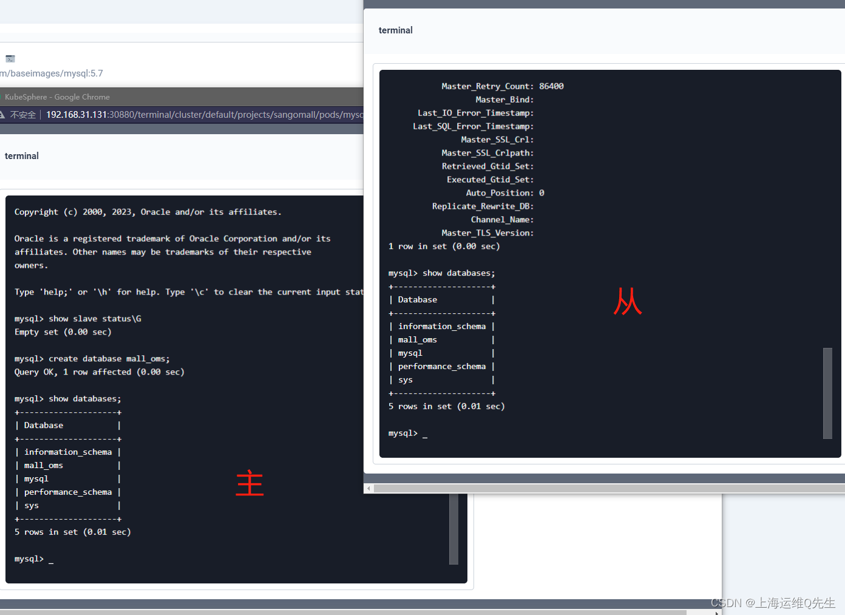Click the 'KubeSphere - Google Chrome' window title
Viewport: 845px width, 615px height.
coord(58,97)
